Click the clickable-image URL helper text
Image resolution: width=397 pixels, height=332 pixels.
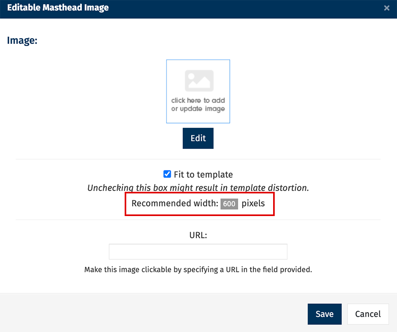click(x=198, y=270)
